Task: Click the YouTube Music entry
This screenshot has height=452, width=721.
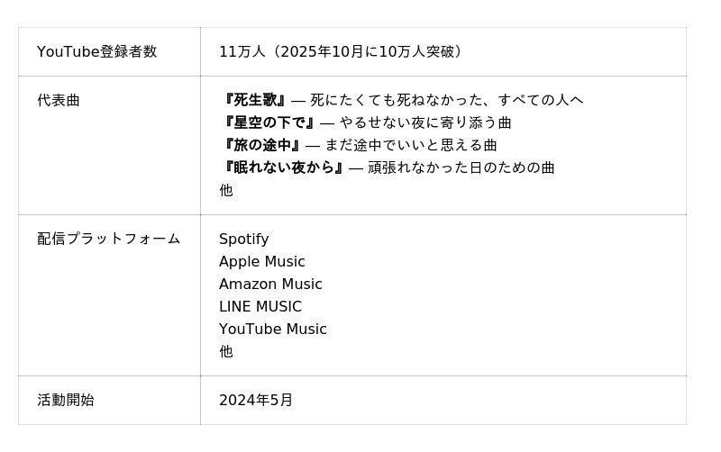Action: pos(272,329)
